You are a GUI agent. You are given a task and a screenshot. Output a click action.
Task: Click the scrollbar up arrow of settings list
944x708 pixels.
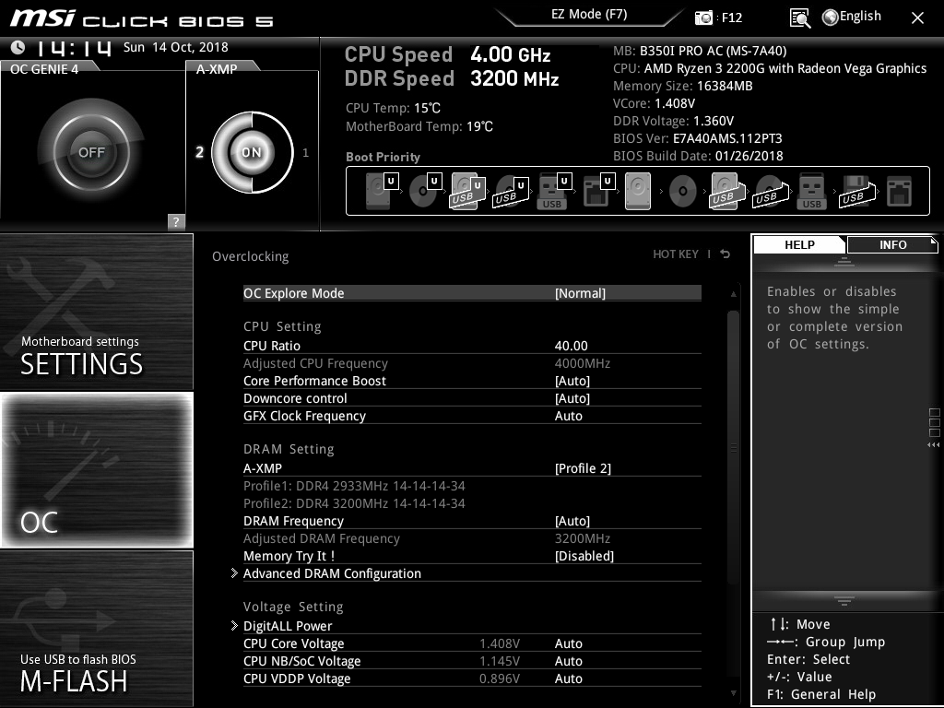pyautogui.click(x=733, y=294)
